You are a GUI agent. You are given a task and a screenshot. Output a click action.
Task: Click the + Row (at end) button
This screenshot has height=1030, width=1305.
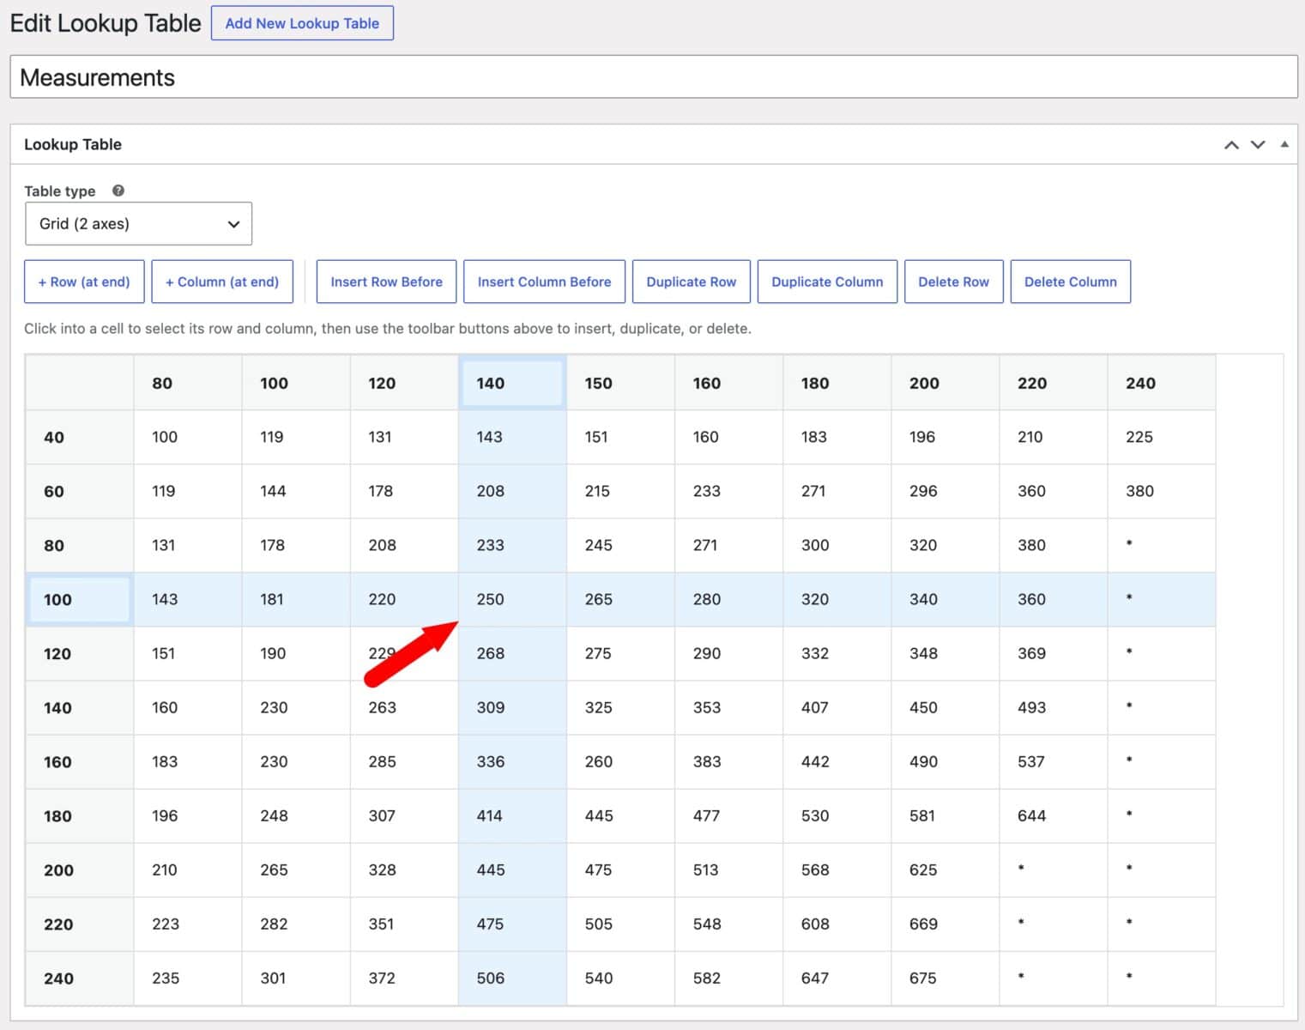(x=84, y=282)
